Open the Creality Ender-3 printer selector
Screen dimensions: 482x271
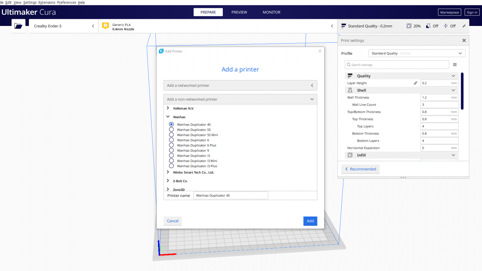(x=64, y=26)
